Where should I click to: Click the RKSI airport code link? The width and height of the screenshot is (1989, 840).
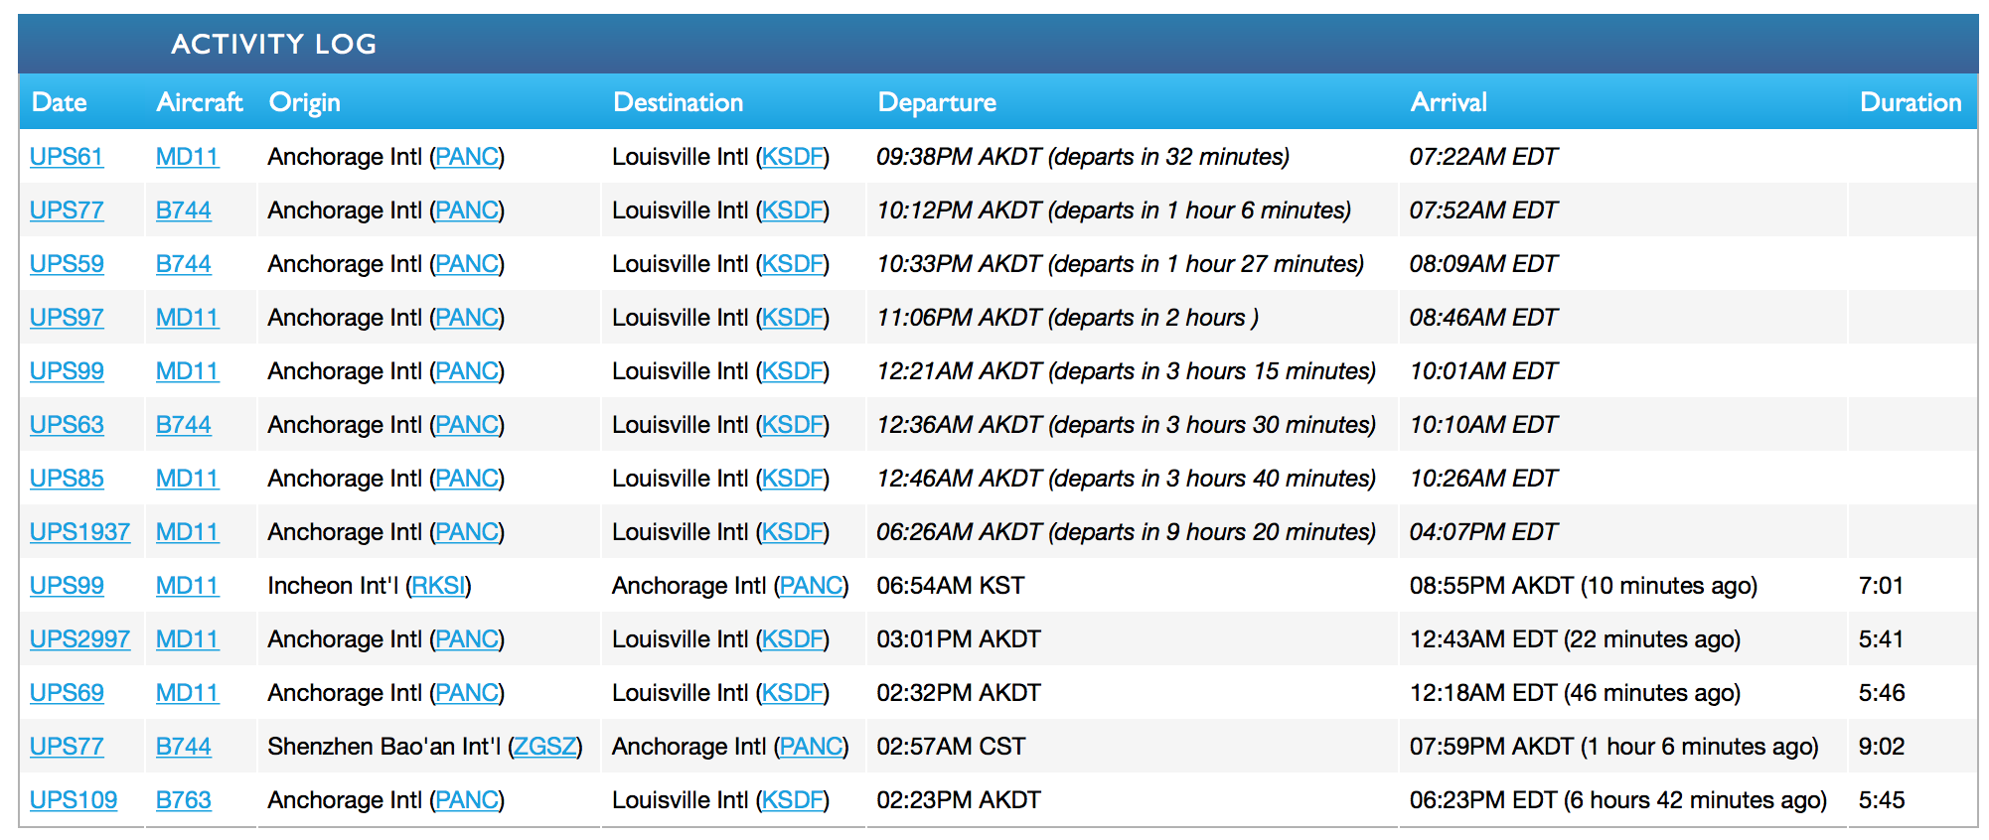point(438,586)
